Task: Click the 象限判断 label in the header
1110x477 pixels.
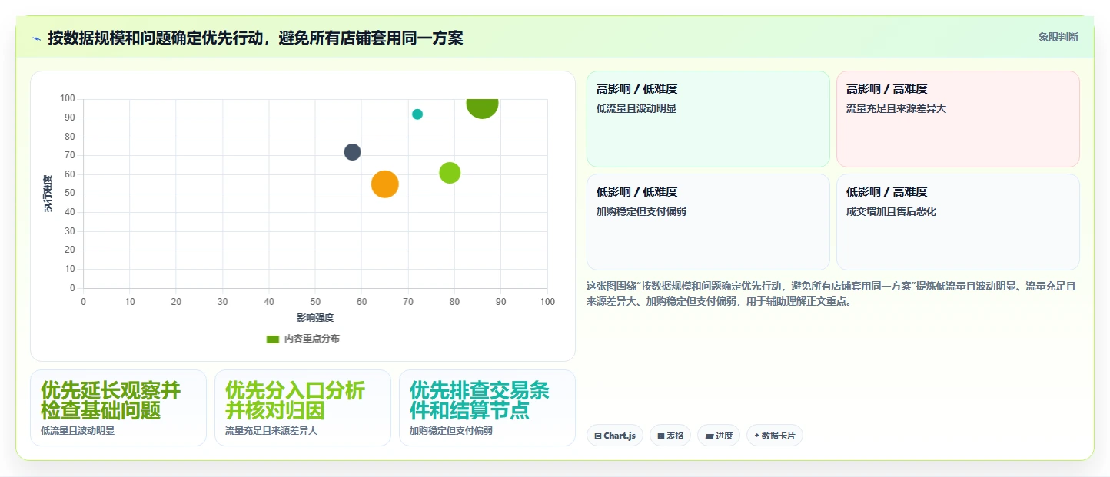Action: (x=1058, y=37)
